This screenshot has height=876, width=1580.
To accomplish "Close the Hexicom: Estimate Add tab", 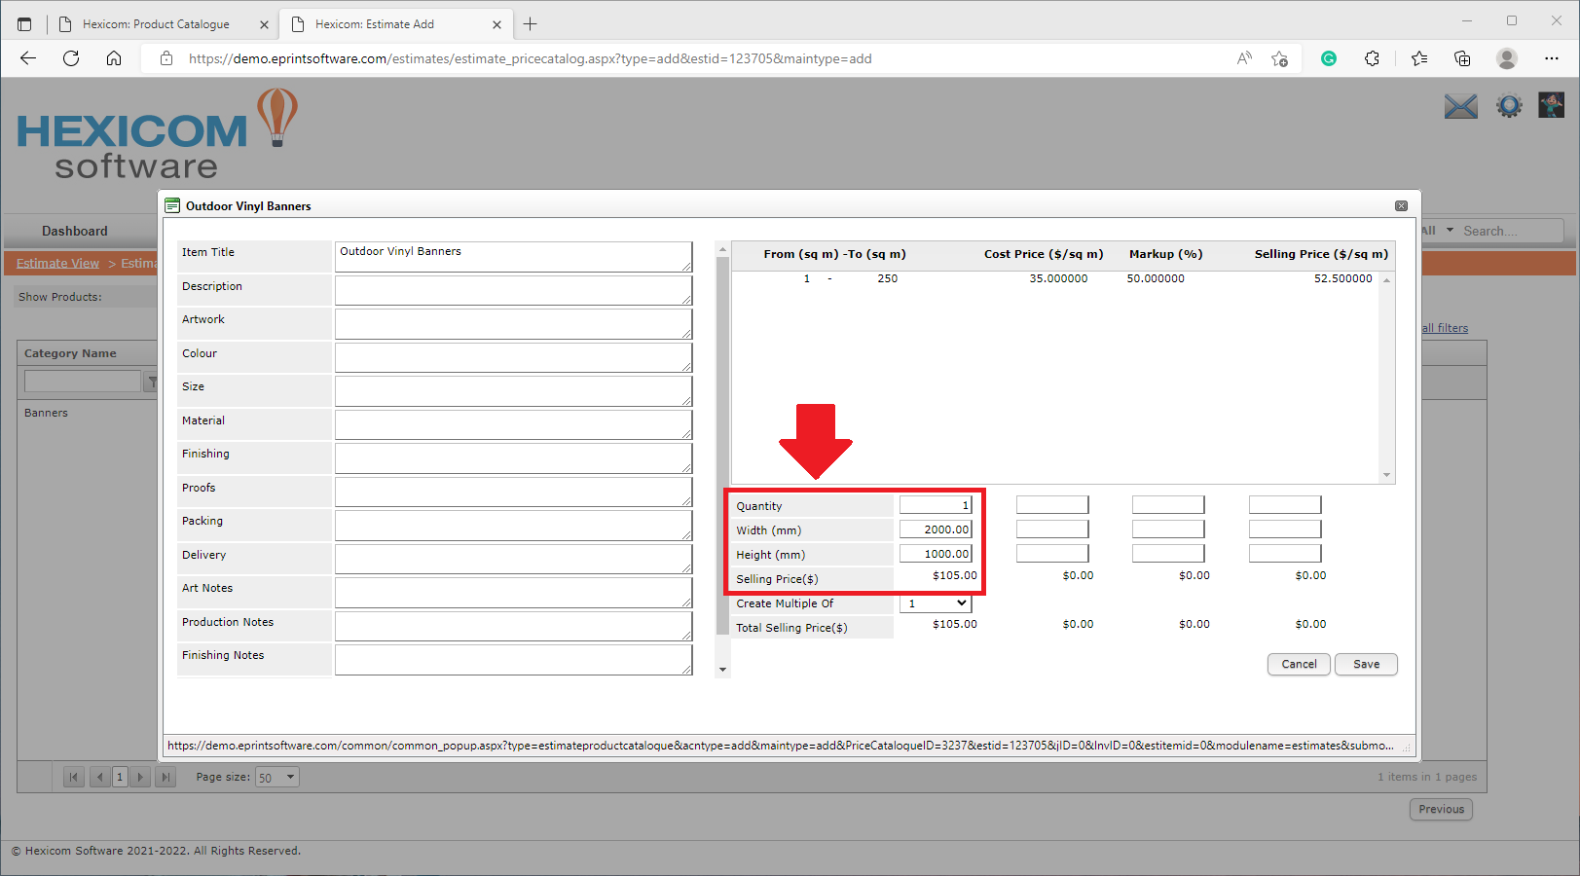I will pyautogui.click(x=497, y=24).
